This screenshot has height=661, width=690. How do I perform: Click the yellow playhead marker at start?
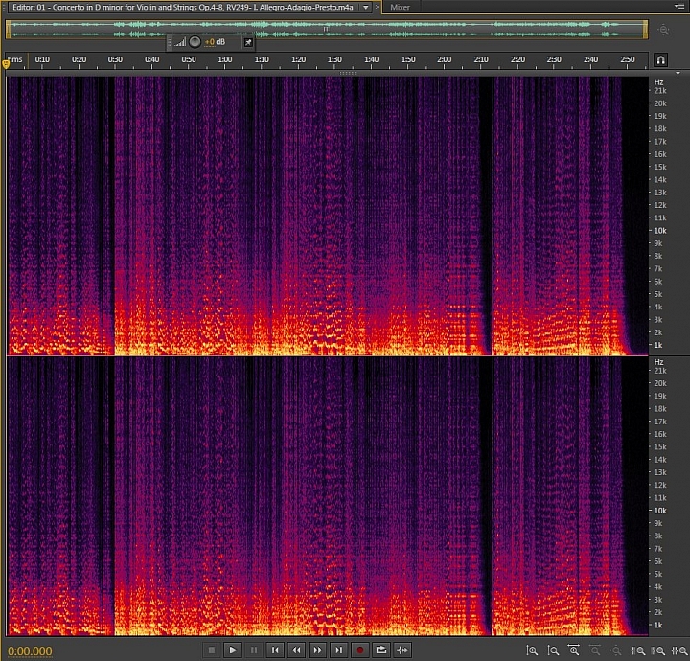click(x=6, y=64)
